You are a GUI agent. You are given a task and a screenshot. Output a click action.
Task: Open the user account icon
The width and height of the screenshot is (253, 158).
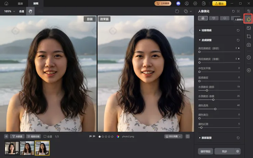point(187,3)
